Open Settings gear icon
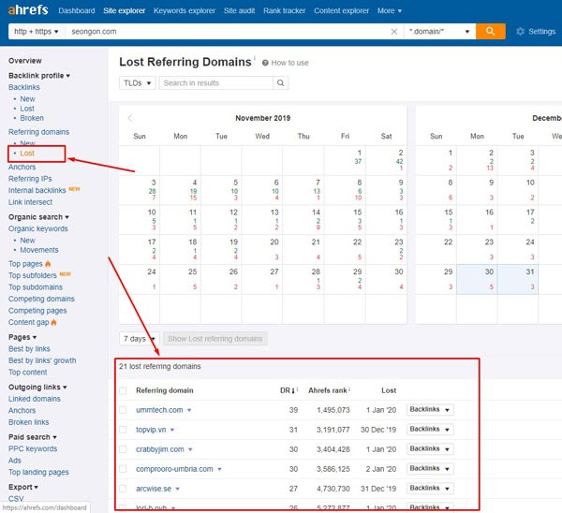 click(520, 32)
